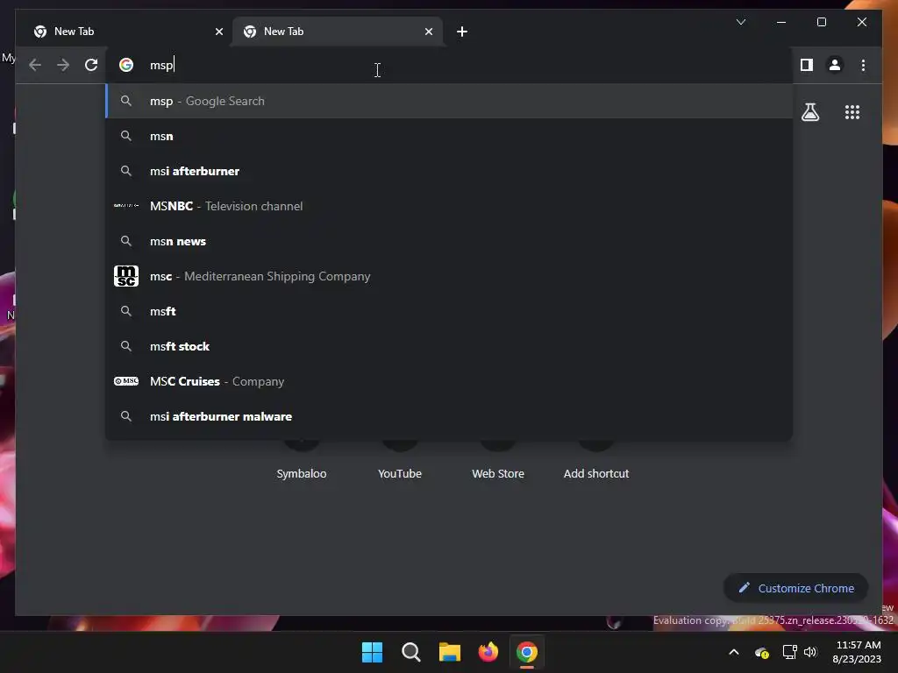Open Chrome's three-dot menu
The image size is (898, 673).
click(x=863, y=65)
